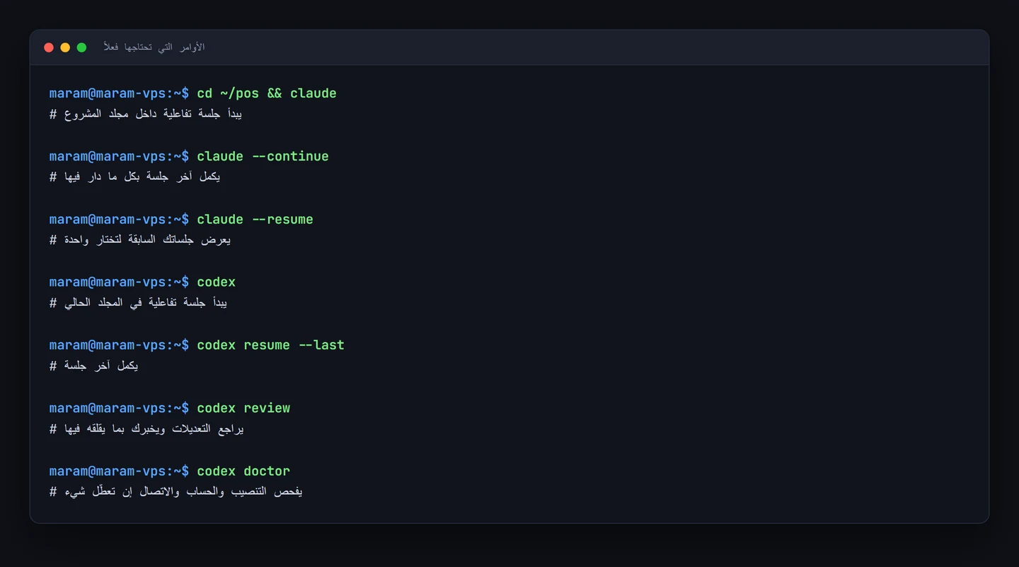This screenshot has width=1019, height=567.
Task: Click the maram@maram-vps prompt before "codex resume --last"
Action: click(x=119, y=345)
